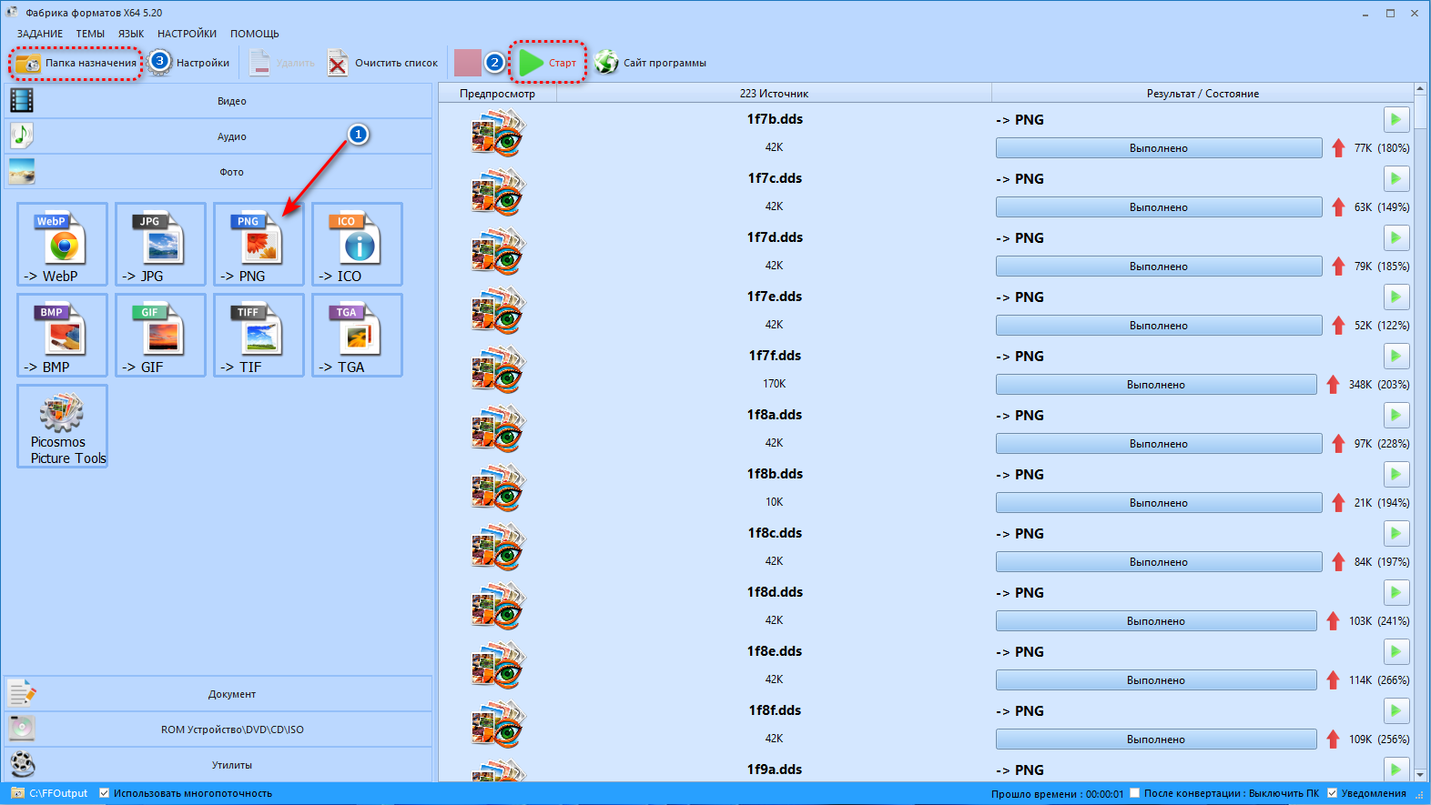This screenshot has height=805, width=1431.
Task: Disable the Уведомления checkbox
Action: 1332,793
